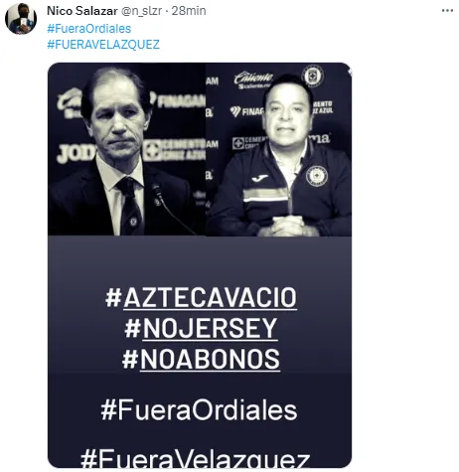
Task: Click the #AZTECAVACIO text in the image
Action: [x=201, y=297]
